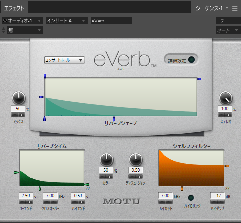Click green crossover handle below reverb time graph

pos(40,188)
